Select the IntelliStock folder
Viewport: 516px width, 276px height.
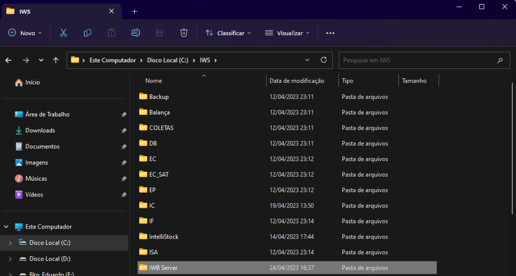[x=164, y=237]
